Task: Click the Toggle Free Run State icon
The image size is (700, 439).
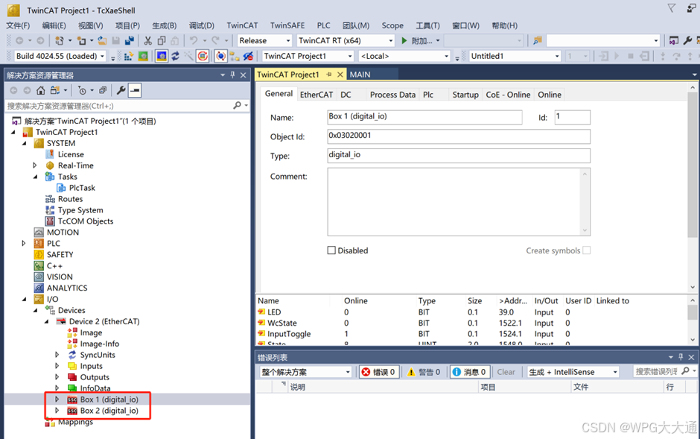Action: [x=203, y=56]
